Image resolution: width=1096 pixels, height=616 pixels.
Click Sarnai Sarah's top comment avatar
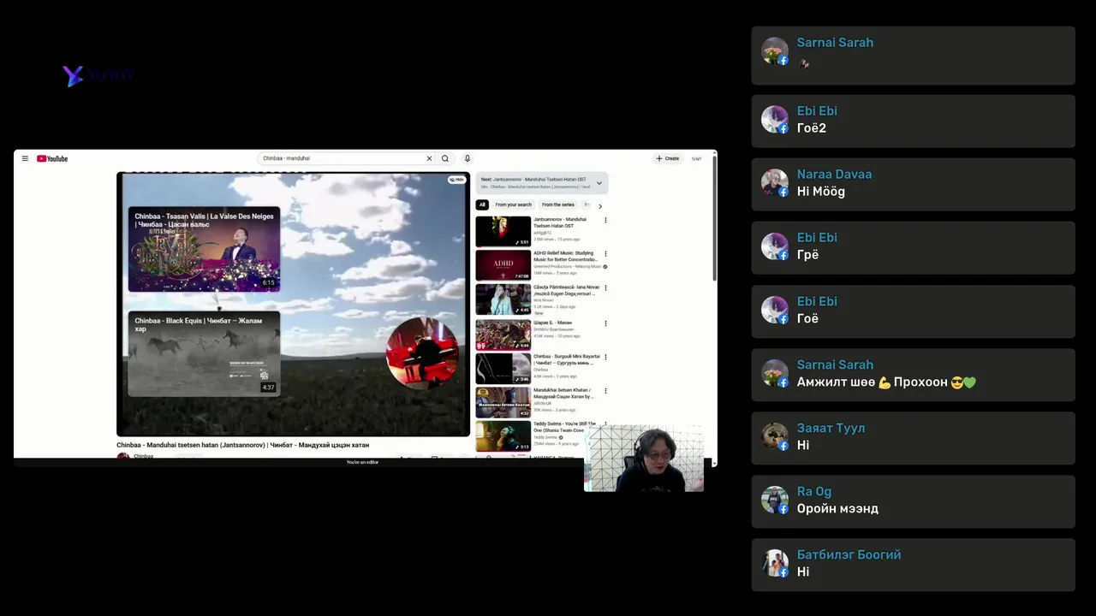(775, 51)
